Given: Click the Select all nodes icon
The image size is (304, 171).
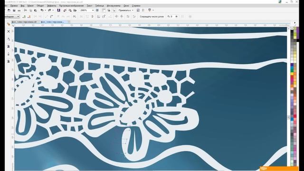Looking at the screenshot, I should [x=134, y=17].
